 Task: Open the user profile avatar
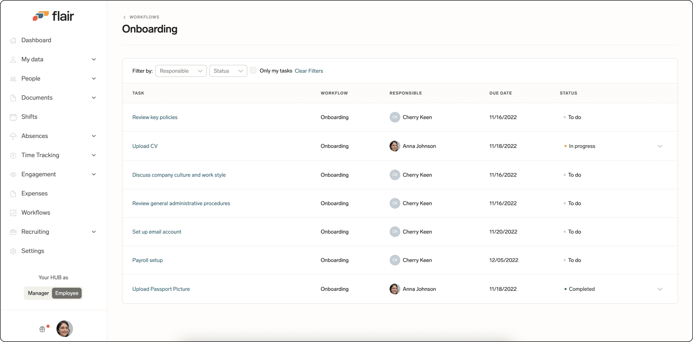tap(65, 329)
